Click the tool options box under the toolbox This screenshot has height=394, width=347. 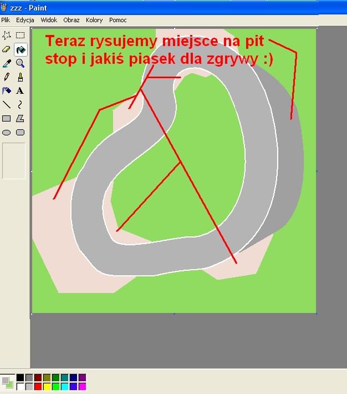[x=14, y=161]
